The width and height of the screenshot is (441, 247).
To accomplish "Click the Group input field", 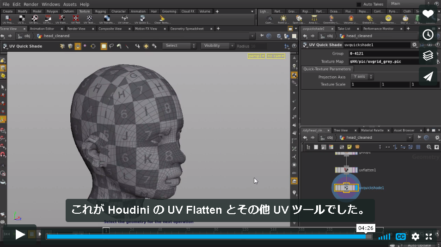I will tap(384, 54).
